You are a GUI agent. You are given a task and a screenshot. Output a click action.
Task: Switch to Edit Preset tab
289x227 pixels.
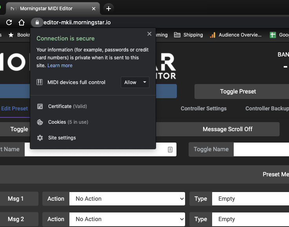15,108
